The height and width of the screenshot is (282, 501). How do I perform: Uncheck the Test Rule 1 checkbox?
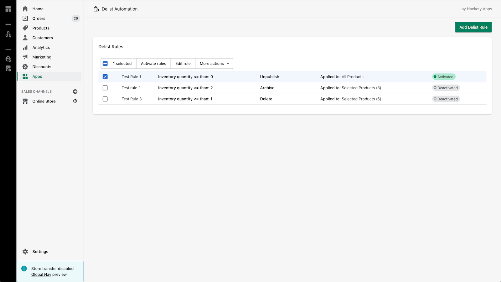click(x=105, y=76)
